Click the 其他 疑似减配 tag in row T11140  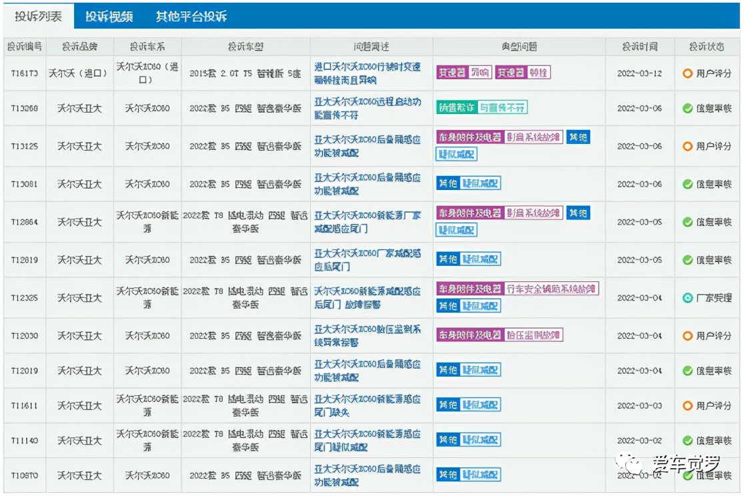click(468, 440)
